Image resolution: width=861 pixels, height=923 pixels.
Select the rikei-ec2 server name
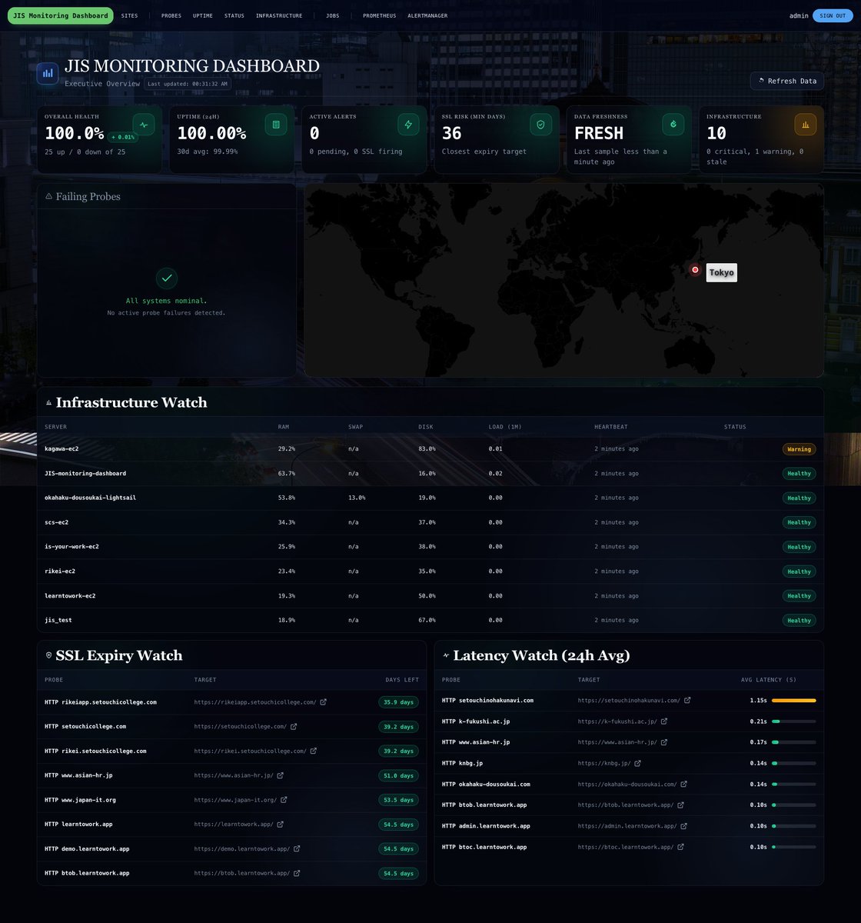click(60, 571)
